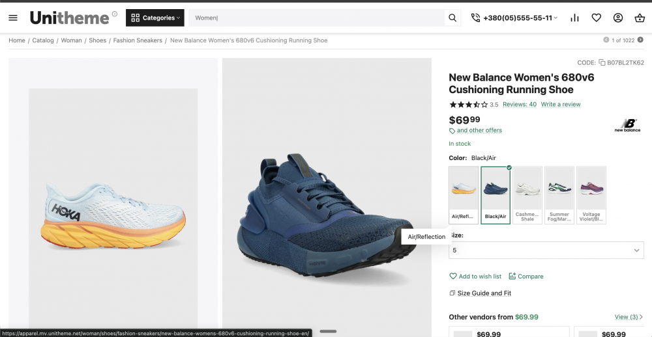Open 'and other offers' link
This screenshot has height=337, width=652.
[479, 130]
